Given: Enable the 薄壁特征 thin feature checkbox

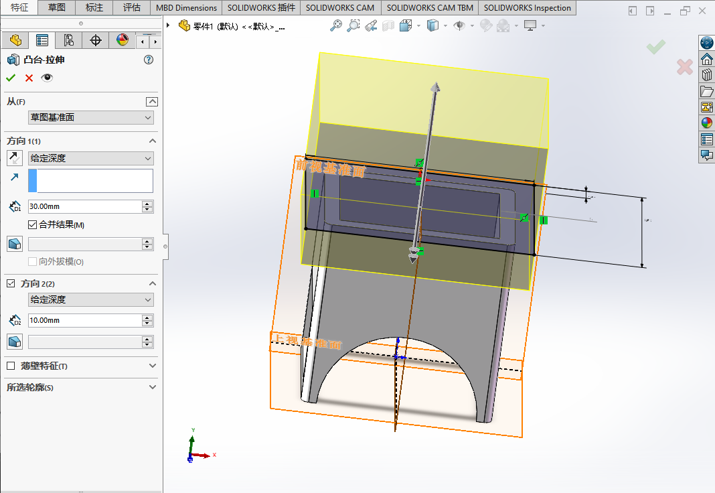Looking at the screenshot, I should (x=11, y=366).
